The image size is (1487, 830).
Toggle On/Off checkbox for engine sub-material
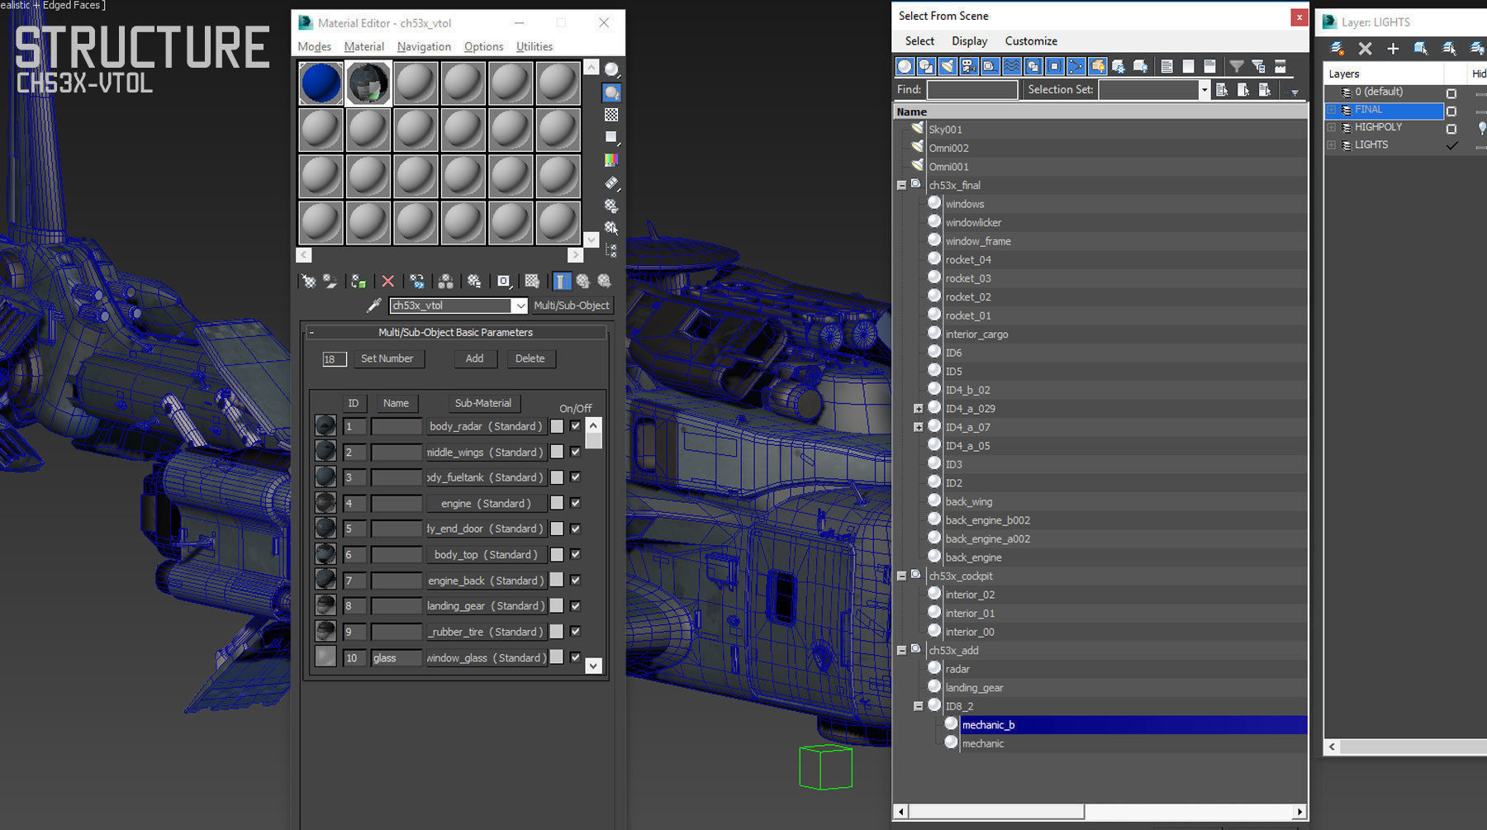coord(576,503)
